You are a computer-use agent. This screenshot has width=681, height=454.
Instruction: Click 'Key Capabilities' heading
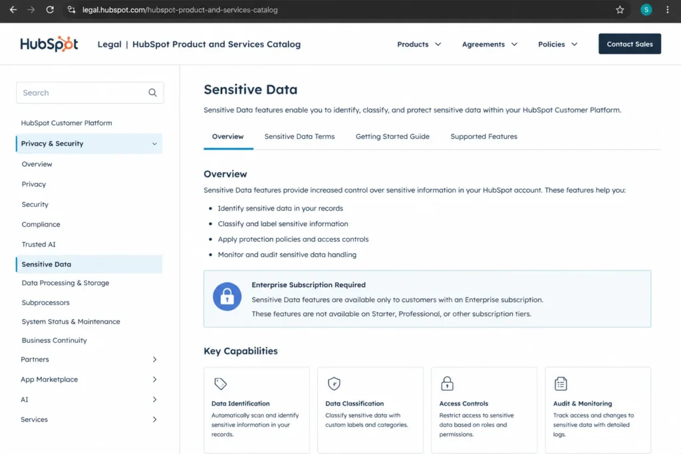pyautogui.click(x=241, y=351)
